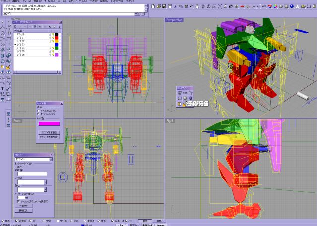Screen dimensions: 317x226
Task: Open the Layer dropdown in Properties panel
Action: pos(45,182)
